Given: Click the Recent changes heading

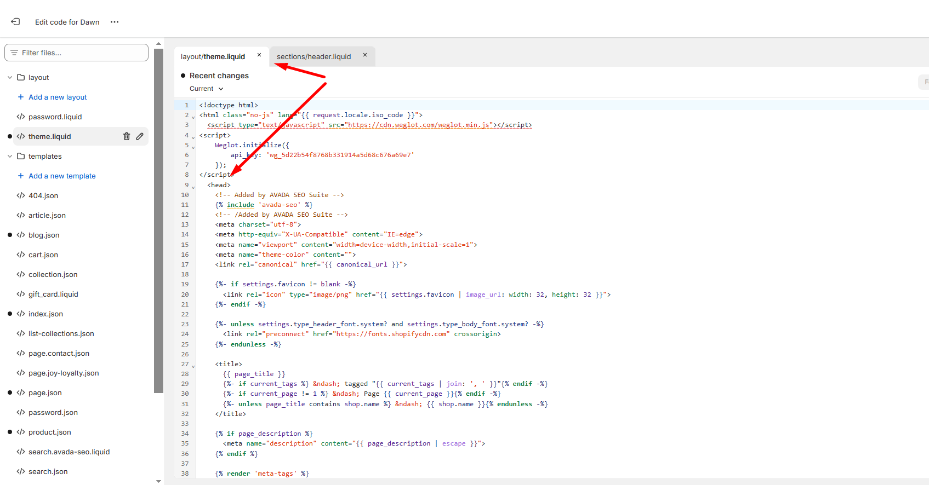Looking at the screenshot, I should click(219, 76).
